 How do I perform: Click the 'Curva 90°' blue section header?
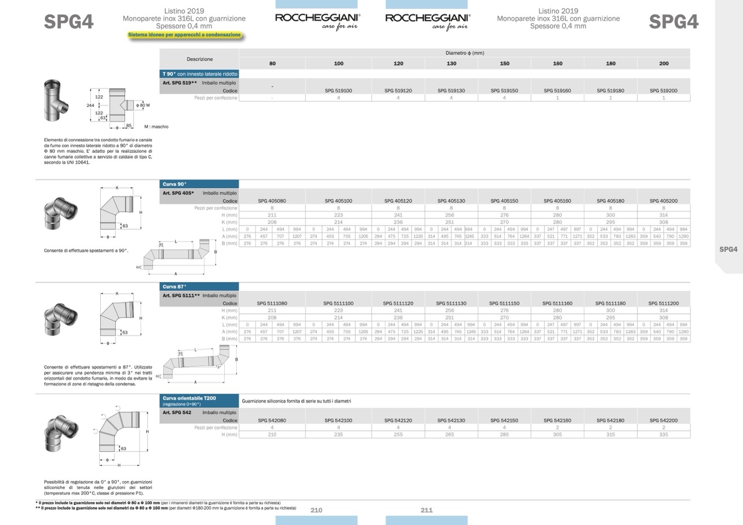(x=199, y=184)
